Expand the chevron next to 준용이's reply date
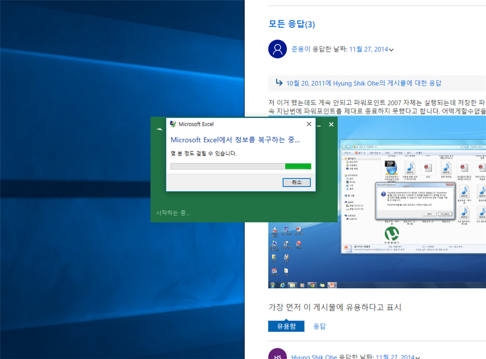The width and height of the screenshot is (486, 359). pos(391,50)
